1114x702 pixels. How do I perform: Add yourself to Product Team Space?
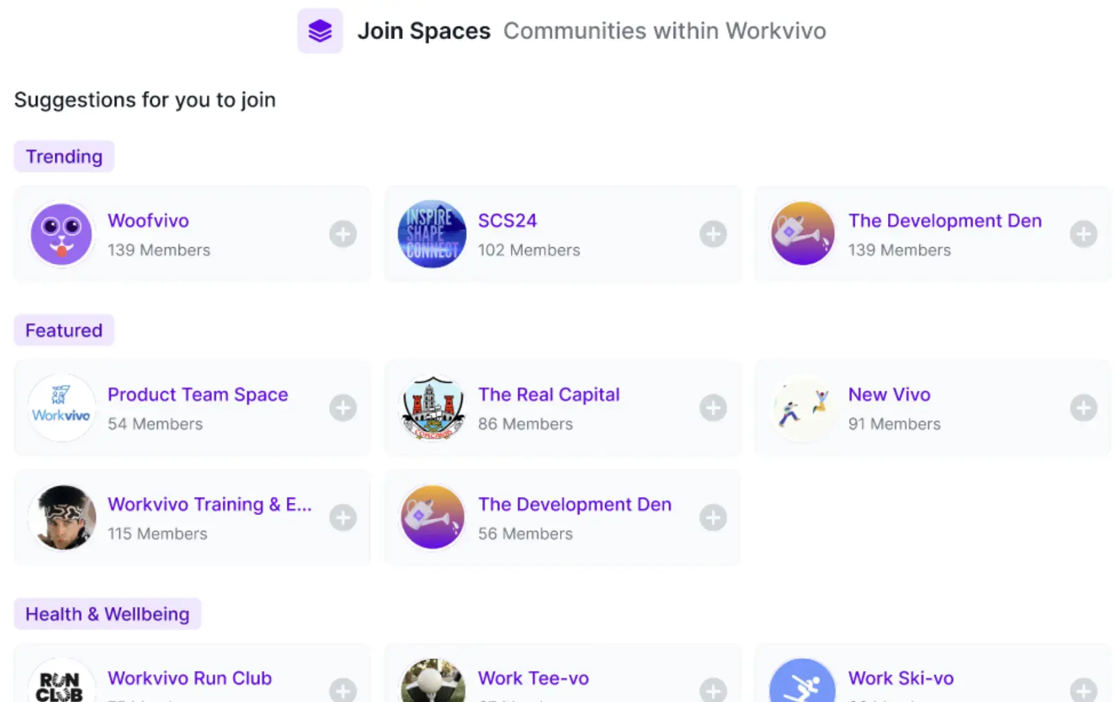tap(343, 408)
